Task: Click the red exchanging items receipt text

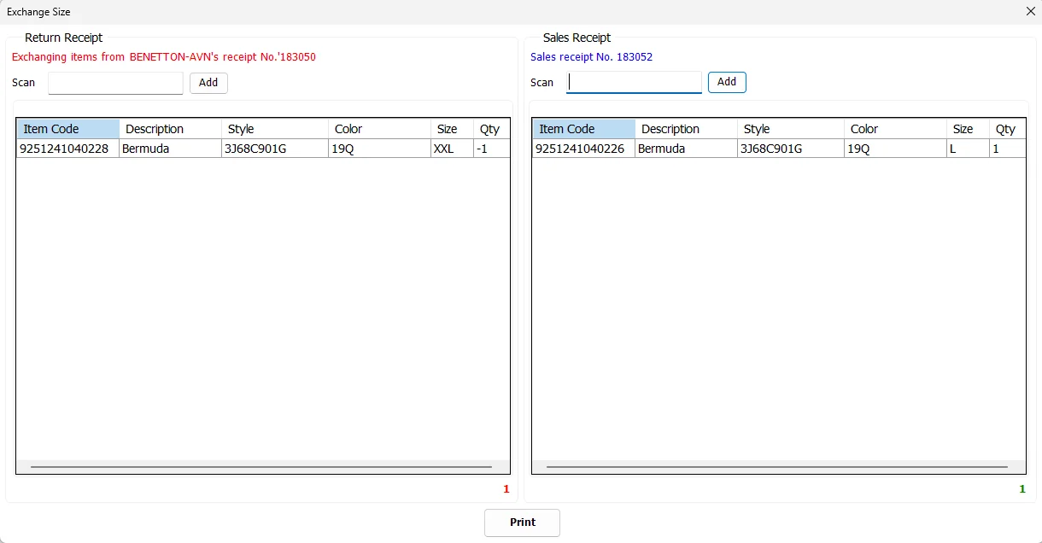Action: 164,57
